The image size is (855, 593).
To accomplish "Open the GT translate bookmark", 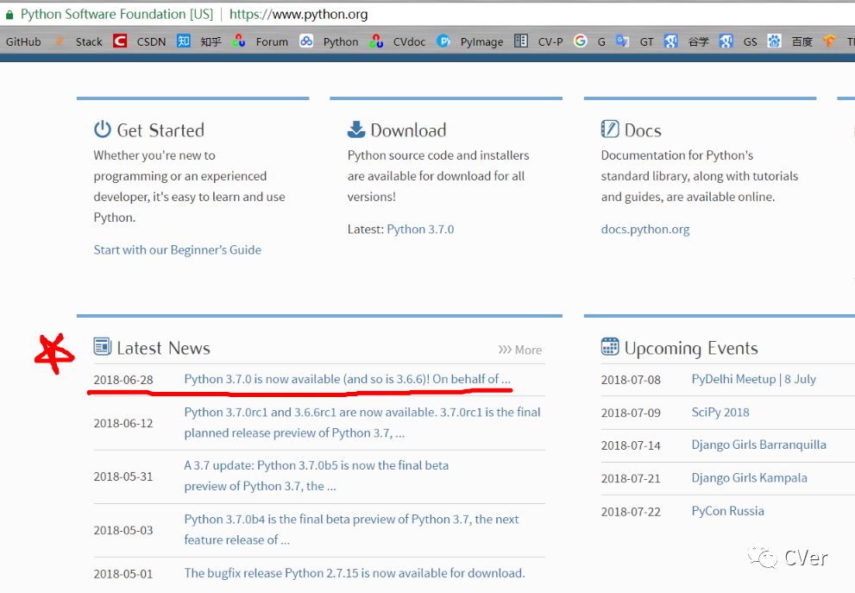I will (635, 41).
